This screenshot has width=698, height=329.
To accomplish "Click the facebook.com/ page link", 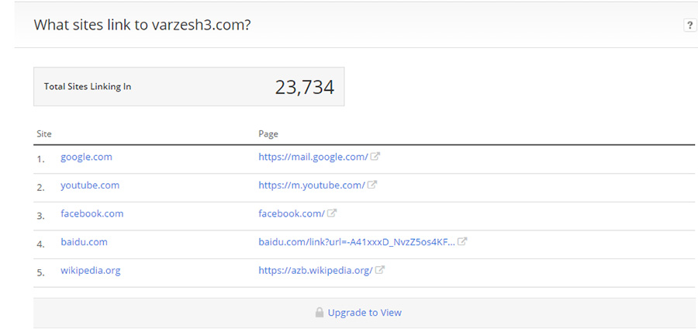I will (292, 213).
